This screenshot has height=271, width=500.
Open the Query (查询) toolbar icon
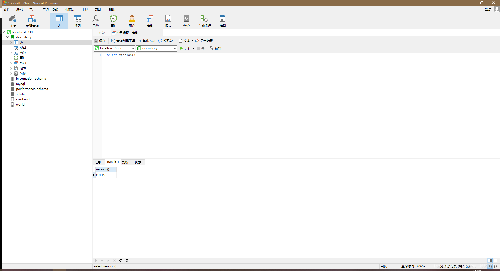tap(150, 21)
